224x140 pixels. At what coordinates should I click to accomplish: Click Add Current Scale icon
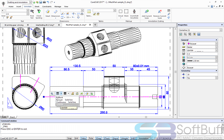[147, 14]
